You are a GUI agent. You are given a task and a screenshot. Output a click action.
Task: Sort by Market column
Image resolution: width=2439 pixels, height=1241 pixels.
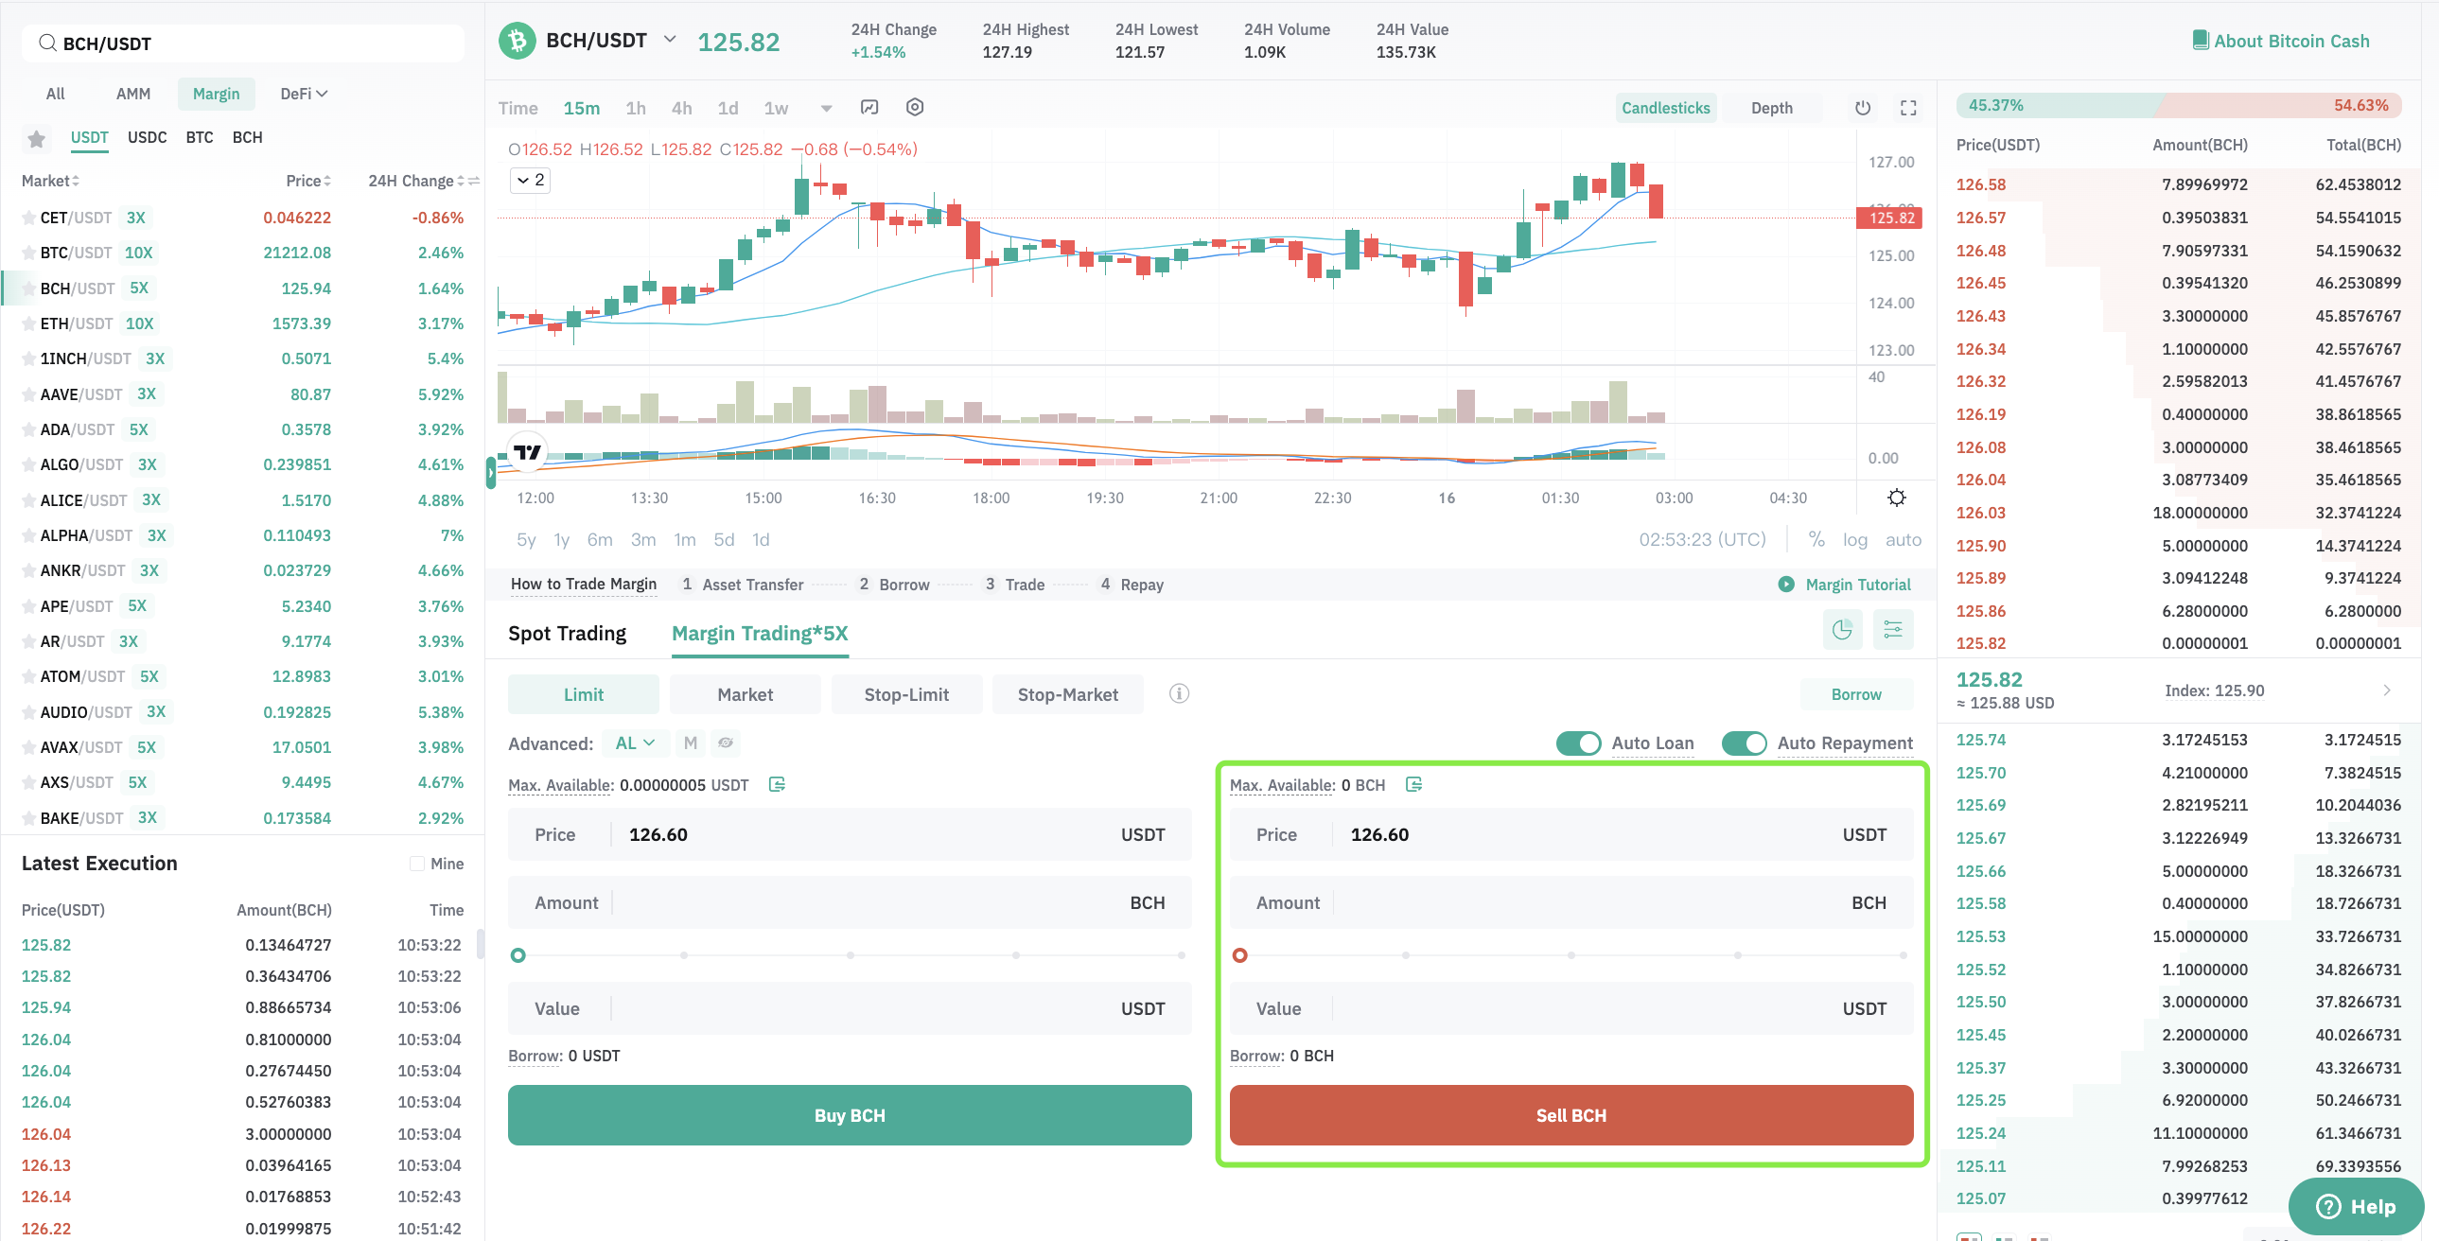click(50, 181)
